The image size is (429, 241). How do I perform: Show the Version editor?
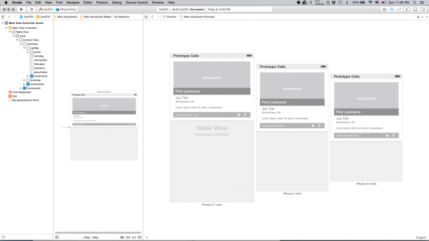pyautogui.click(x=399, y=9)
